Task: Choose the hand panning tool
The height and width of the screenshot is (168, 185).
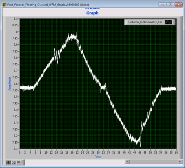Action: [19, 162]
